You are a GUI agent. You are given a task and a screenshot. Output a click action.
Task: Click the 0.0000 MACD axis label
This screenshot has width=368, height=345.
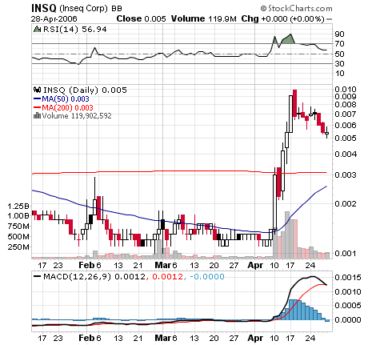point(348,319)
